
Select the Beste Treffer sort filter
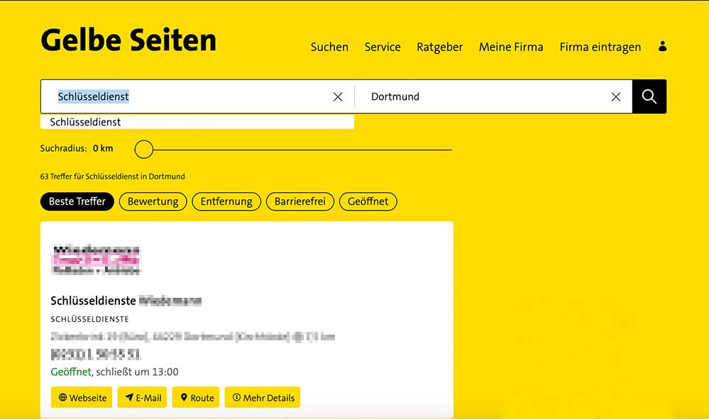(77, 201)
